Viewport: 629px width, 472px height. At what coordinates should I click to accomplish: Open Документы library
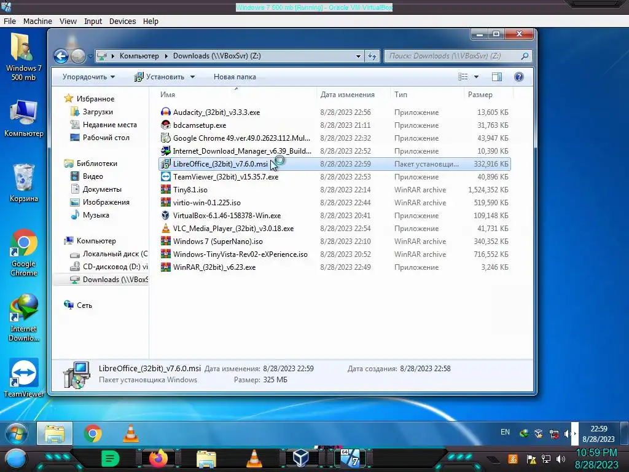(102, 189)
